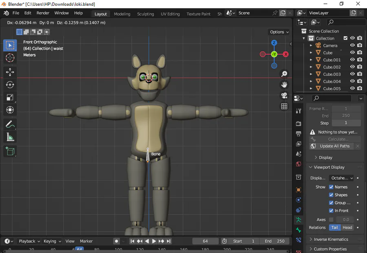Choose the Measure ruler tool
Viewport: 367px width, 253px height.
click(x=10, y=137)
